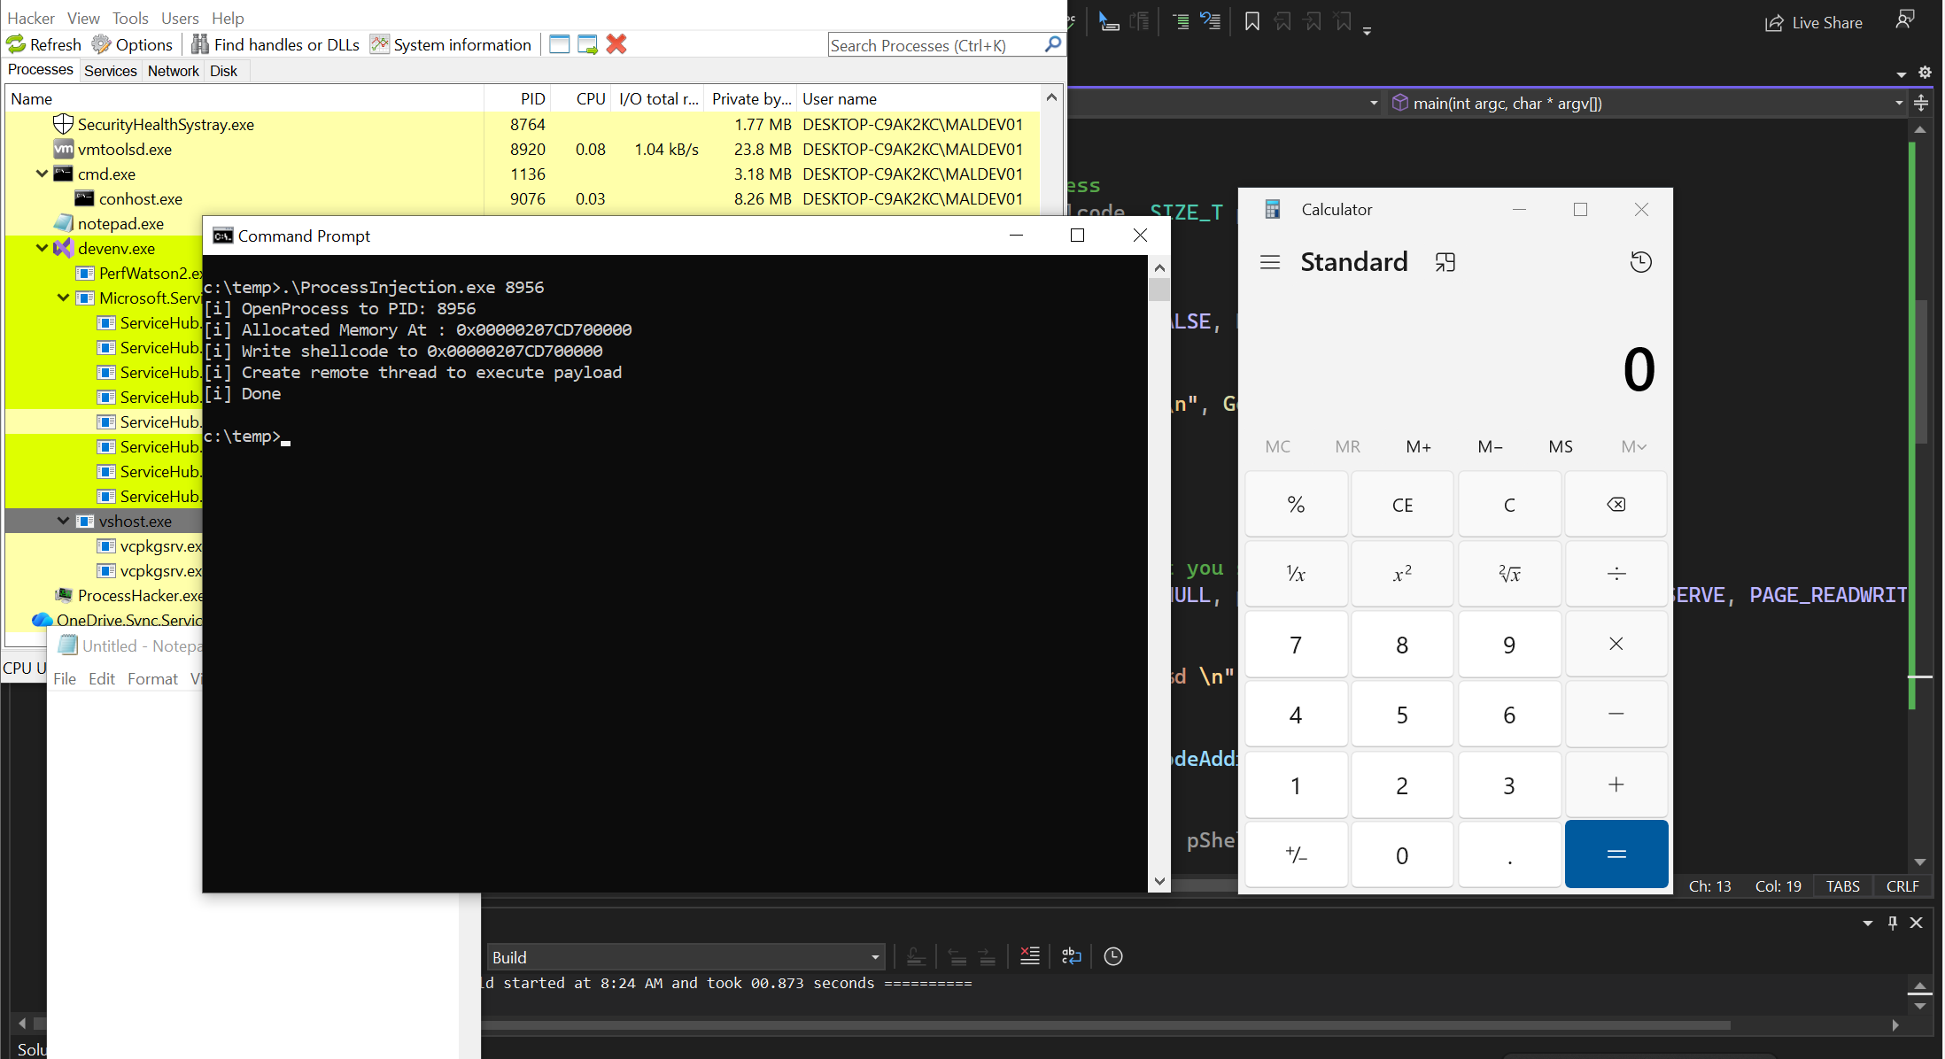Toggle output timestamps clock icon
Screen dimensions: 1945x1059
(1113, 956)
